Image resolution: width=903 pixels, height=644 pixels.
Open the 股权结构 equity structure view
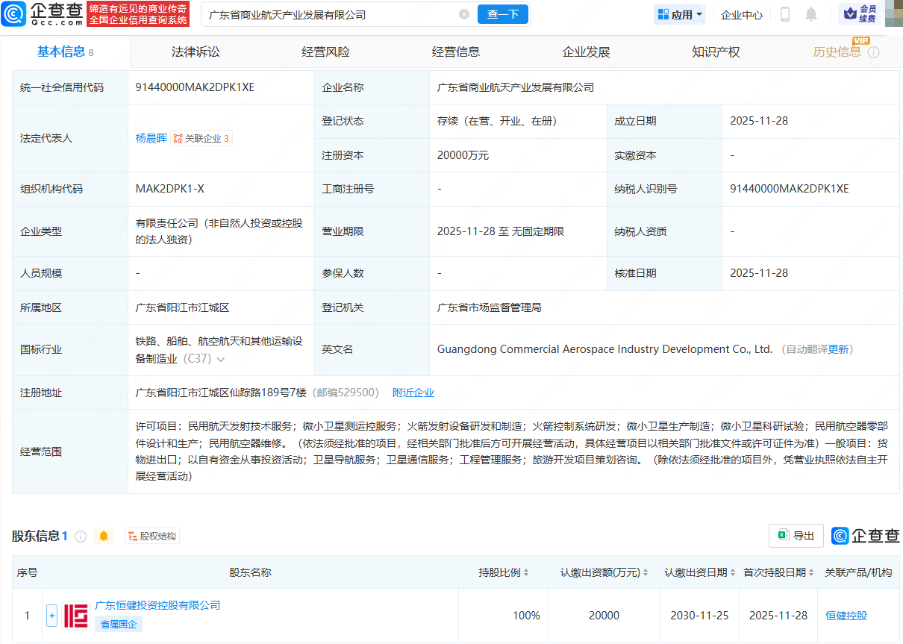(x=152, y=536)
